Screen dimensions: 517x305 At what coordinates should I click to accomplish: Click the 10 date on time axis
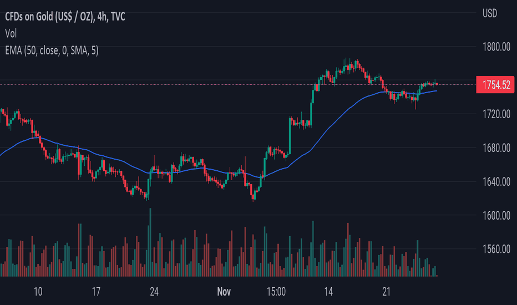(38, 292)
